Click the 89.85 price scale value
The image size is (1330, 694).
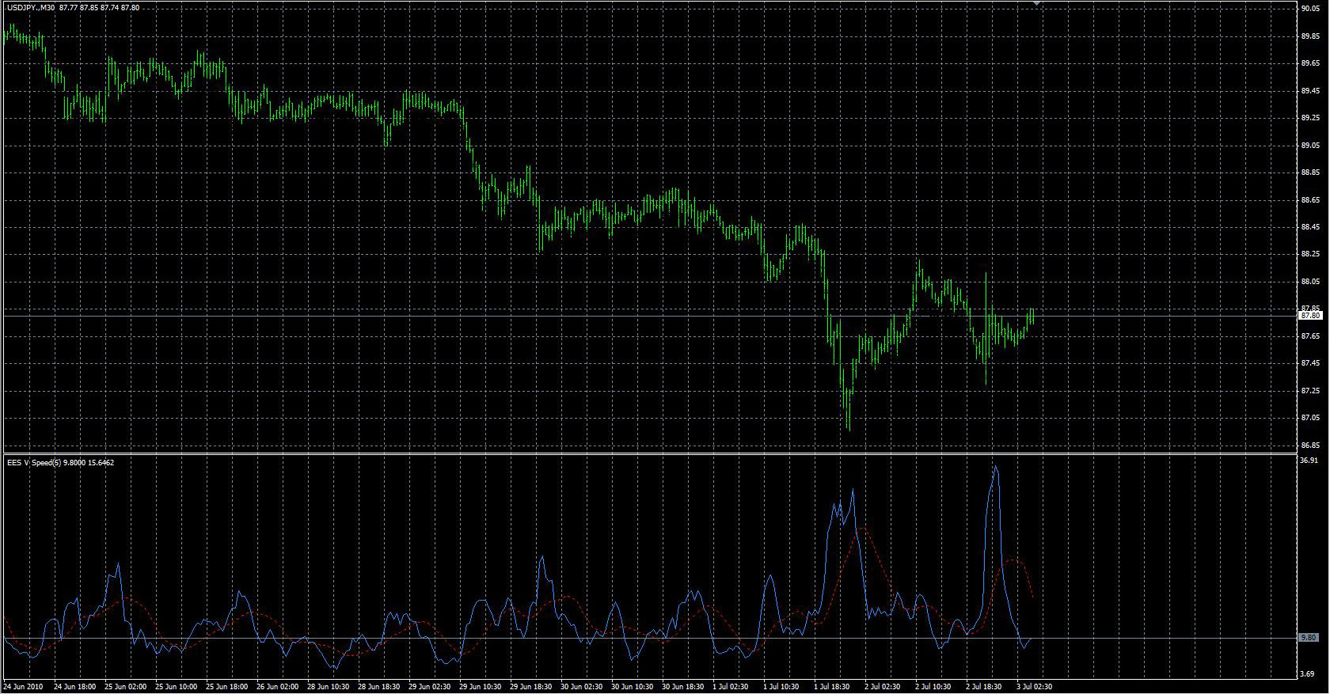1309,36
